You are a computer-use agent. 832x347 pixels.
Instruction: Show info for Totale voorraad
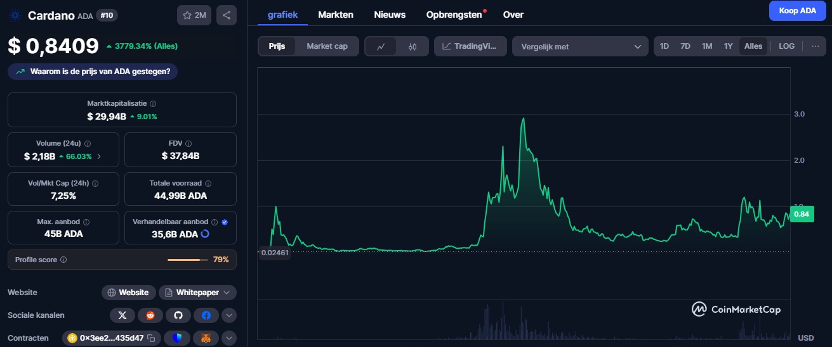click(208, 183)
